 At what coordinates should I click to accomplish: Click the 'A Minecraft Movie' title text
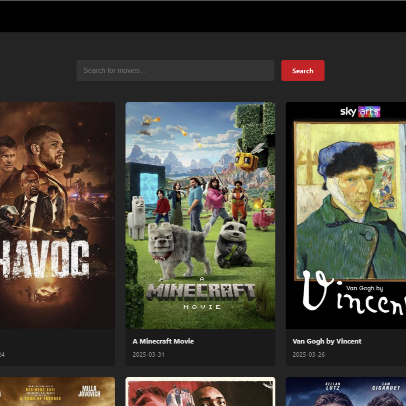[163, 341]
